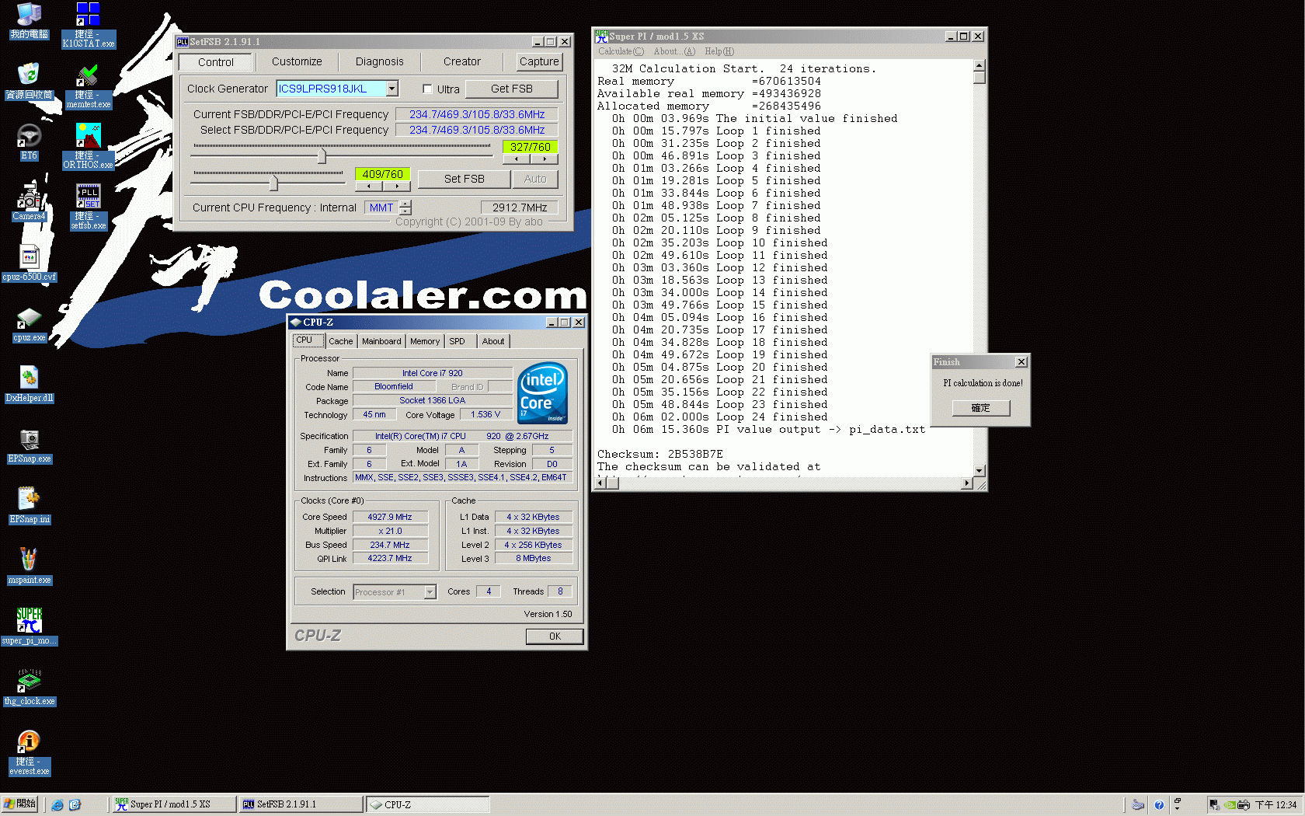
Task: Open the Memory tab in CPU-Z
Action: (425, 341)
